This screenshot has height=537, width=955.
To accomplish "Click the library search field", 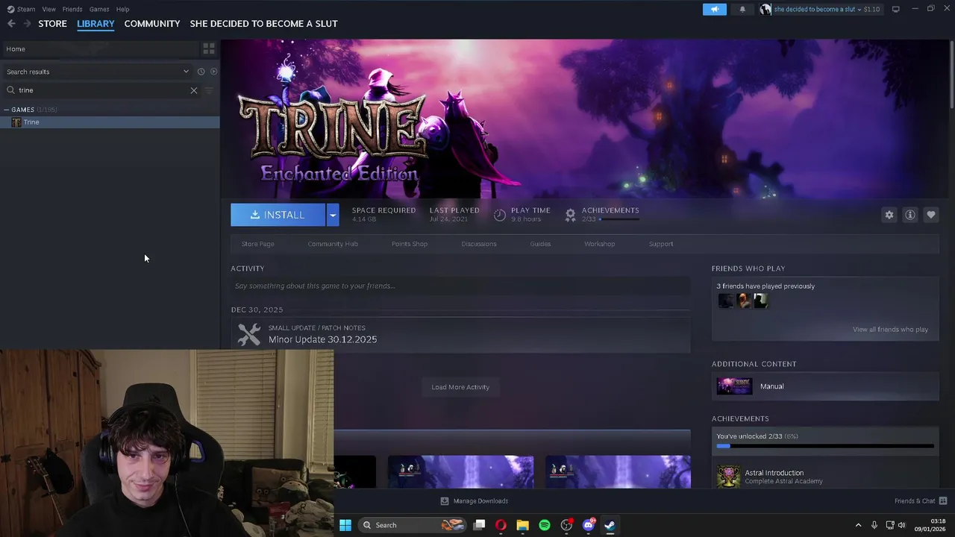I will click(101, 90).
